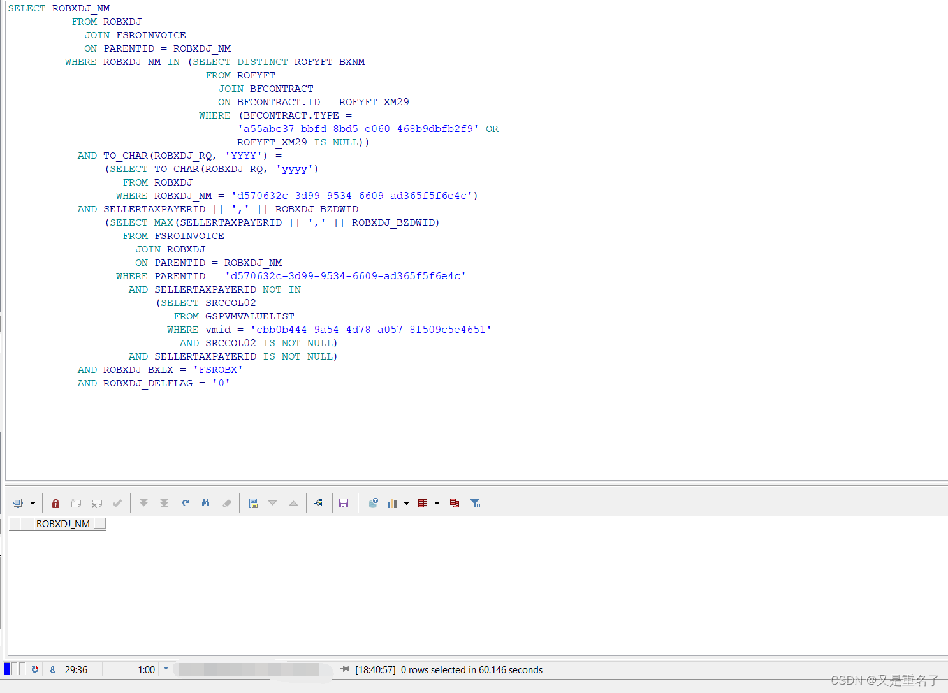
Task: Click the fetch last page icon
Action: (164, 503)
